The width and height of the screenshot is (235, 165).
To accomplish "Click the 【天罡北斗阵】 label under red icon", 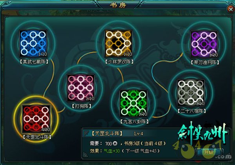I will click(x=37, y=137).
